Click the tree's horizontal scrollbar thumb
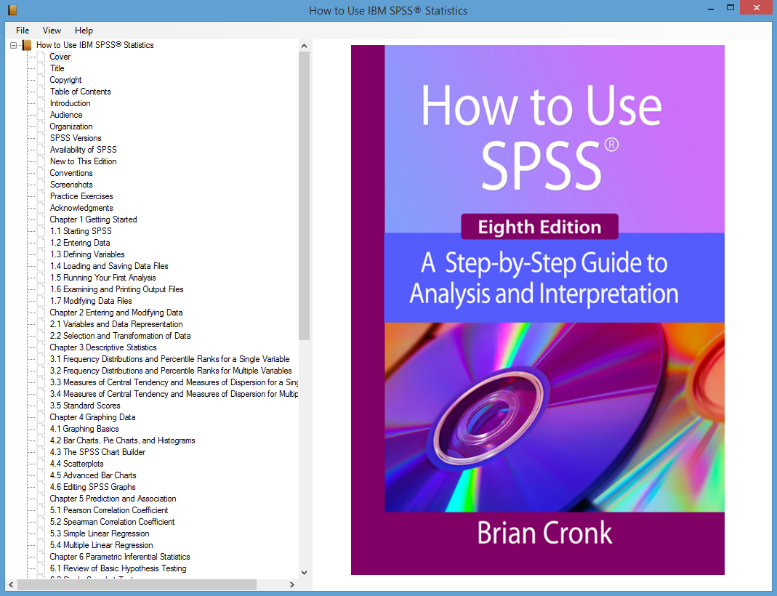The width and height of the screenshot is (777, 596). [137, 584]
